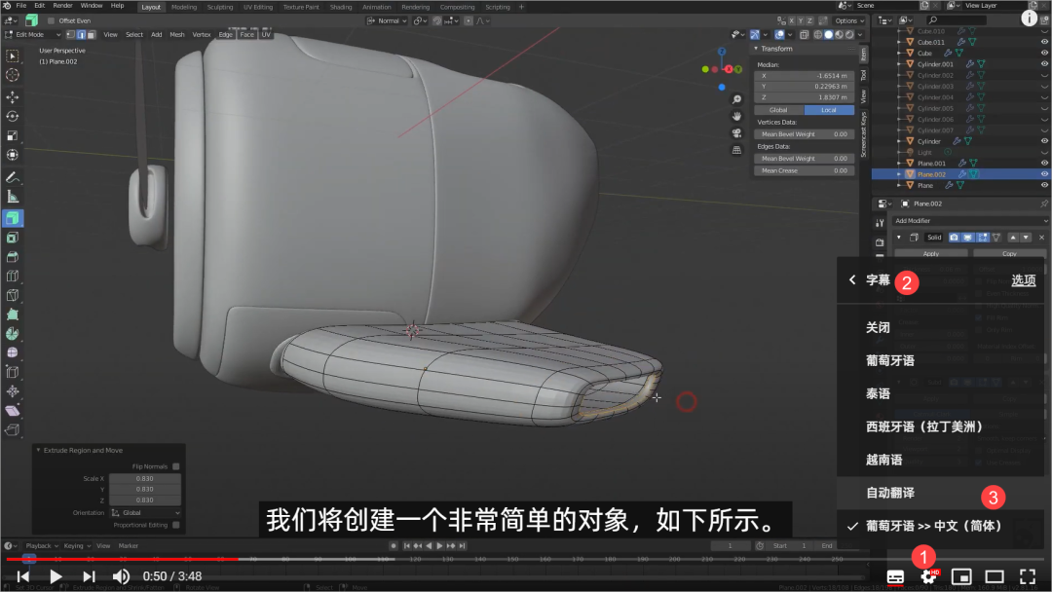Hide Plane.001 with its eye icon

(1044, 163)
